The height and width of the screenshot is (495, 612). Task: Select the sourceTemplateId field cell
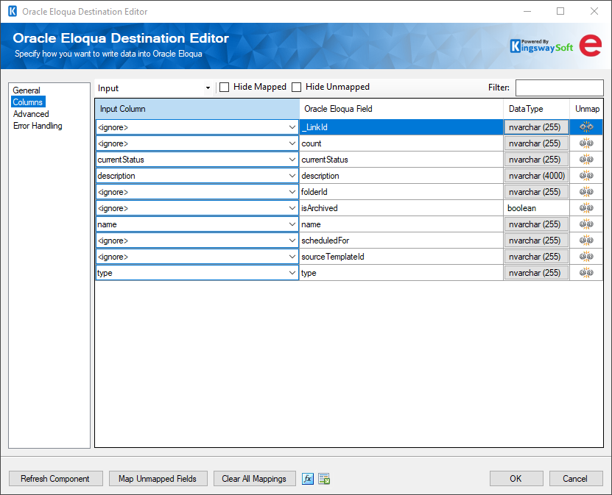pos(401,257)
